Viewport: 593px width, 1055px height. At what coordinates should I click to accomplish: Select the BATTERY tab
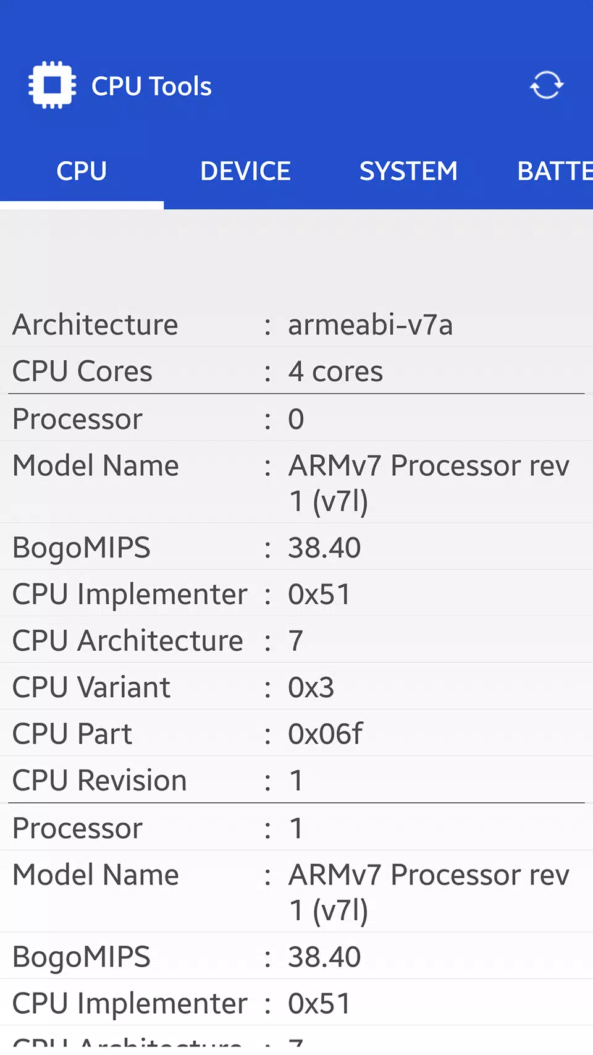[554, 171]
